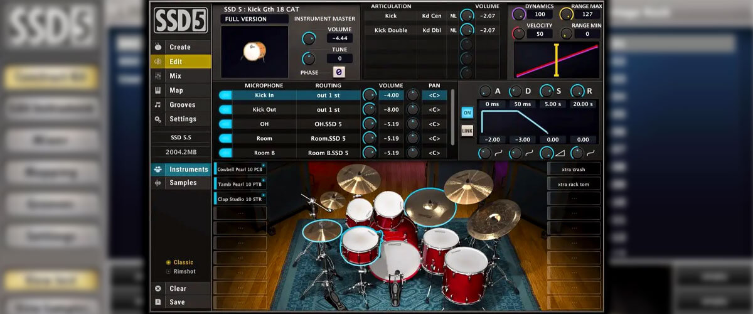Click the sustain curve shape icon
Image resolution: width=753 pixels, height=314 pixels.
[x=562, y=153]
